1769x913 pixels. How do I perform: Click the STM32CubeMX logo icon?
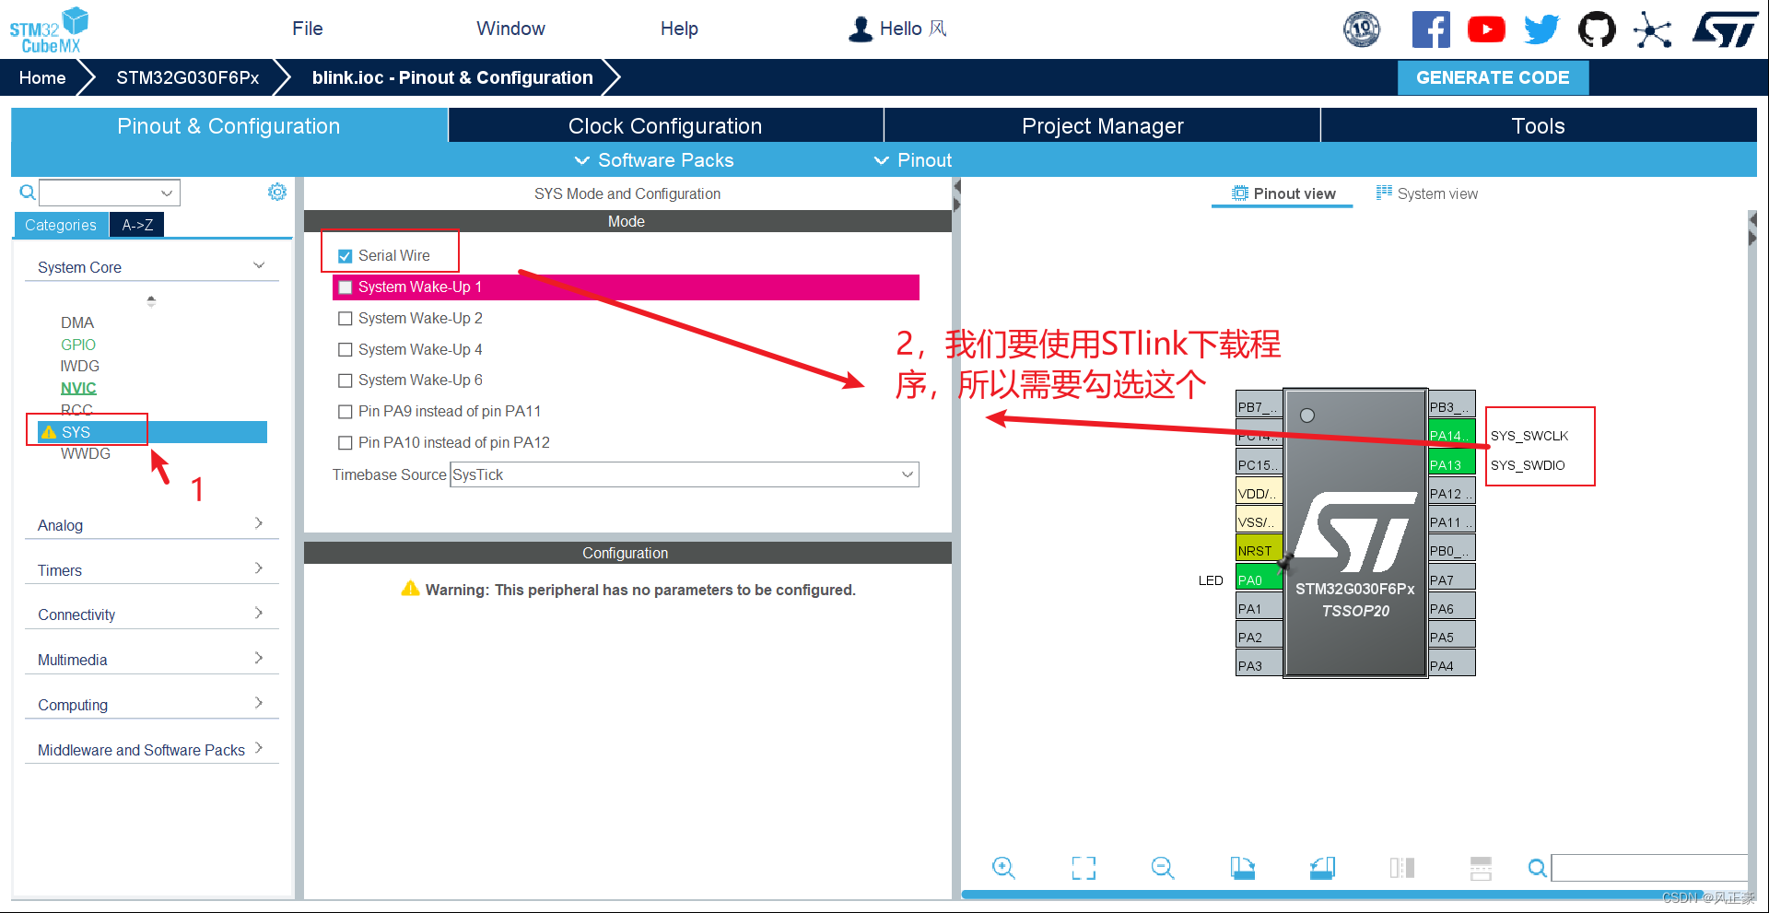pyautogui.click(x=49, y=29)
